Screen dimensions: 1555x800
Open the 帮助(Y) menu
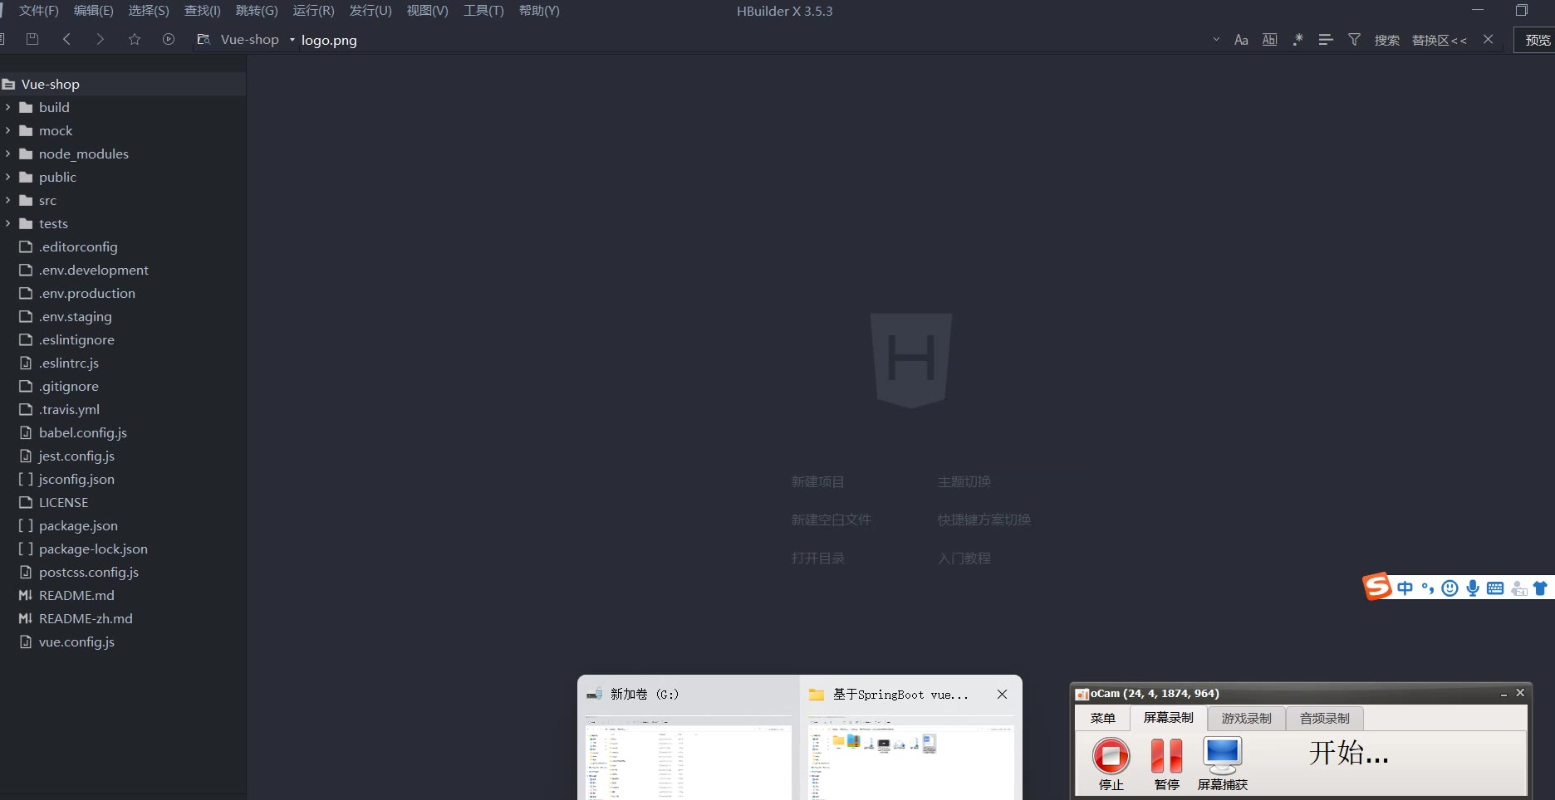[539, 11]
